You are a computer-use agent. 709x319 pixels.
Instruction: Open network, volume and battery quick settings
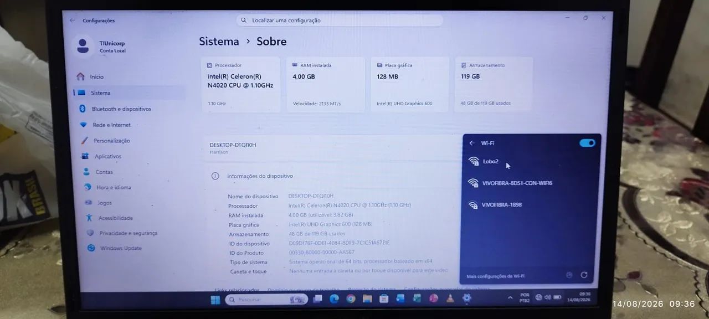547,297
